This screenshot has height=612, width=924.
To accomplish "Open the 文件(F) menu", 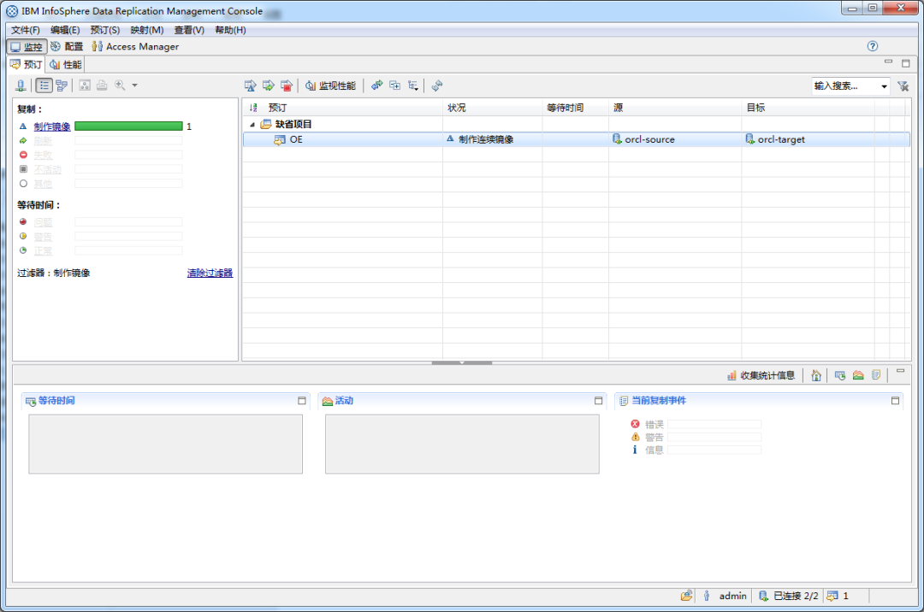I will pos(26,30).
